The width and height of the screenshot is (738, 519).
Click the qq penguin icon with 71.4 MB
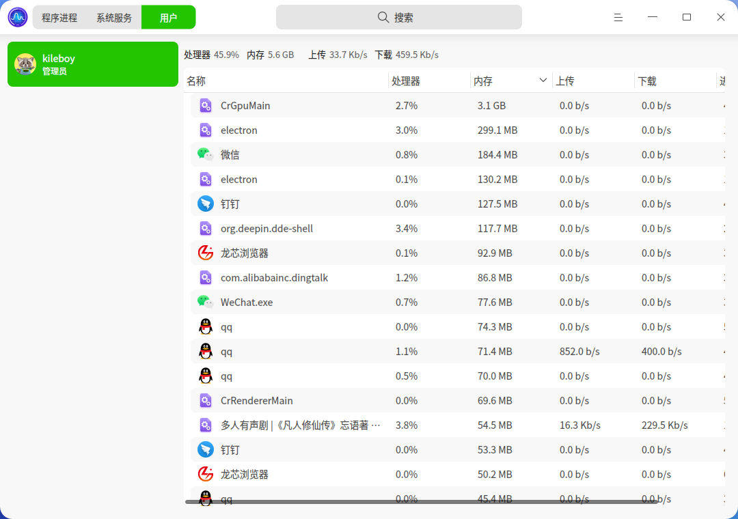(x=206, y=351)
